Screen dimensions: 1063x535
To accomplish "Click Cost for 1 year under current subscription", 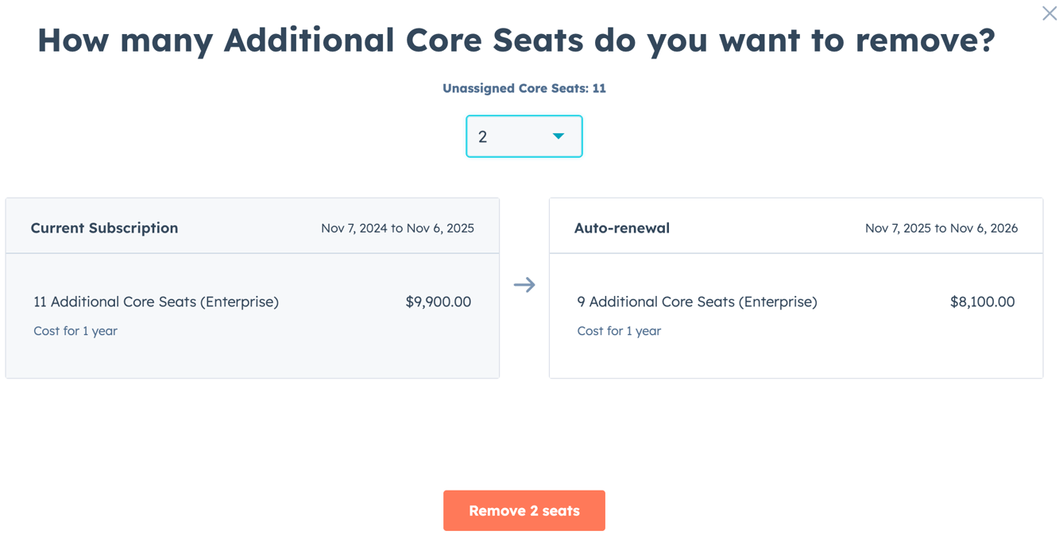I will point(75,331).
